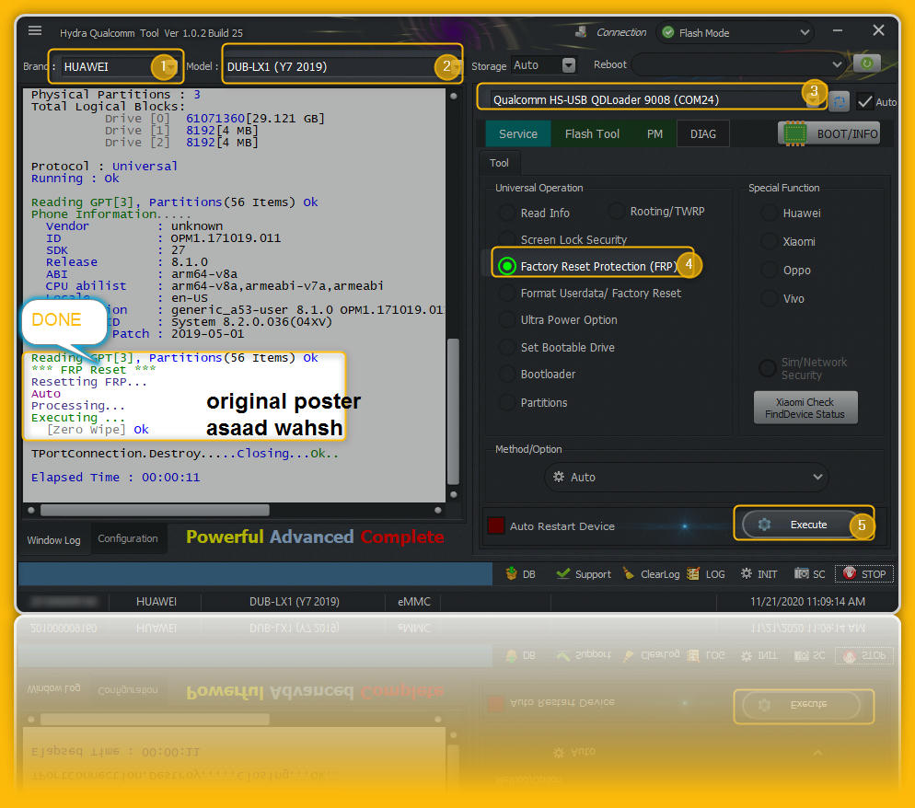Click the BOOT/INFO button
This screenshot has height=808, width=915.
[828, 133]
